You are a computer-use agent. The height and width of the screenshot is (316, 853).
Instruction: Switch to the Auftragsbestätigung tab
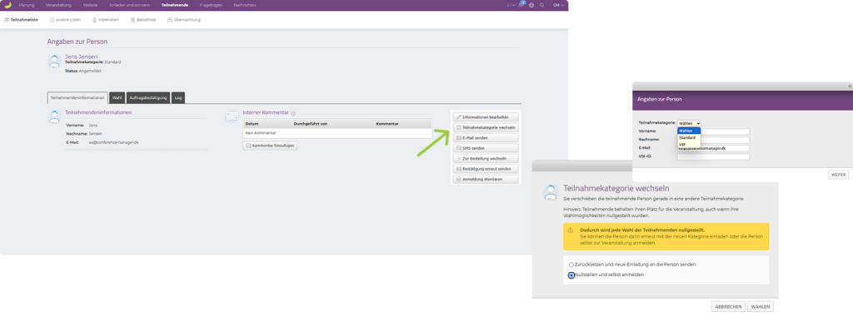click(148, 98)
